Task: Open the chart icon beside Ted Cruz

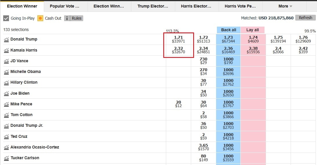Action: tap(6, 137)
